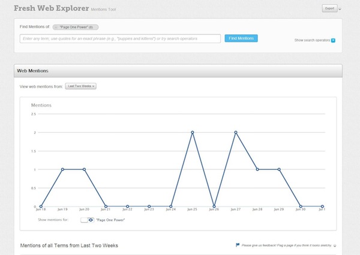Screen dimensions: 360x255
Task: Select the Jun 22 data point
Action: point(127,207)
